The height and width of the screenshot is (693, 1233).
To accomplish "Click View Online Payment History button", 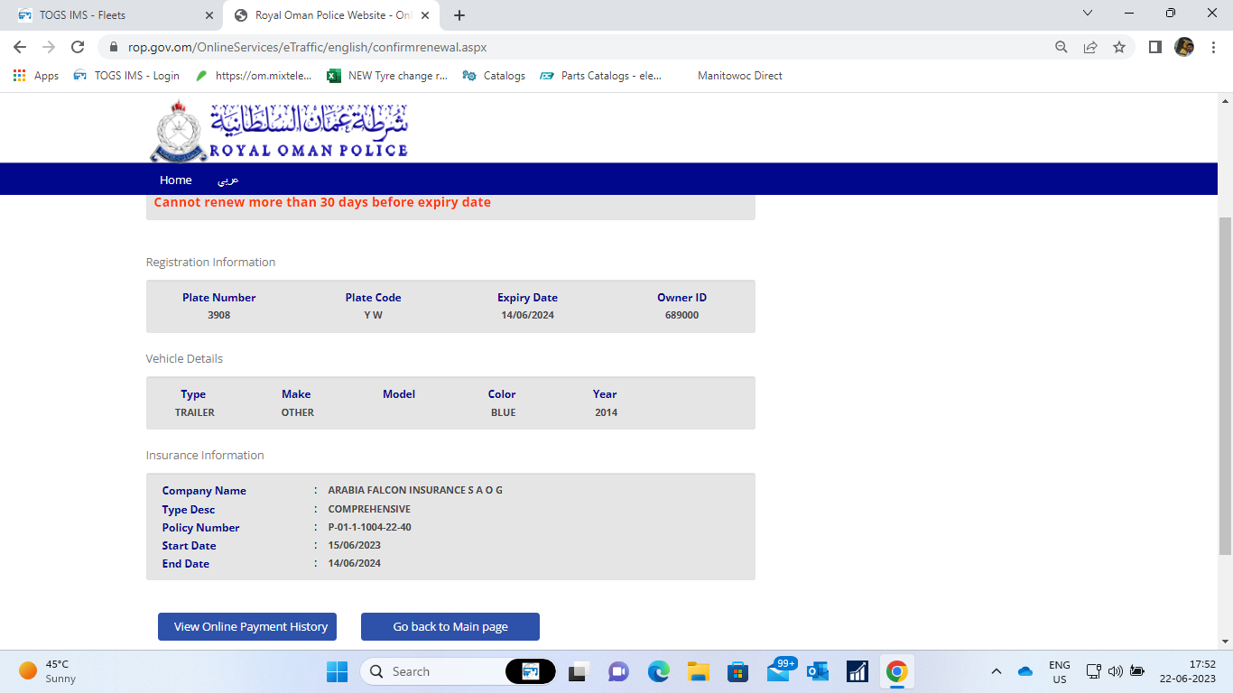I will pyautogui.click(x=247, y=626).
